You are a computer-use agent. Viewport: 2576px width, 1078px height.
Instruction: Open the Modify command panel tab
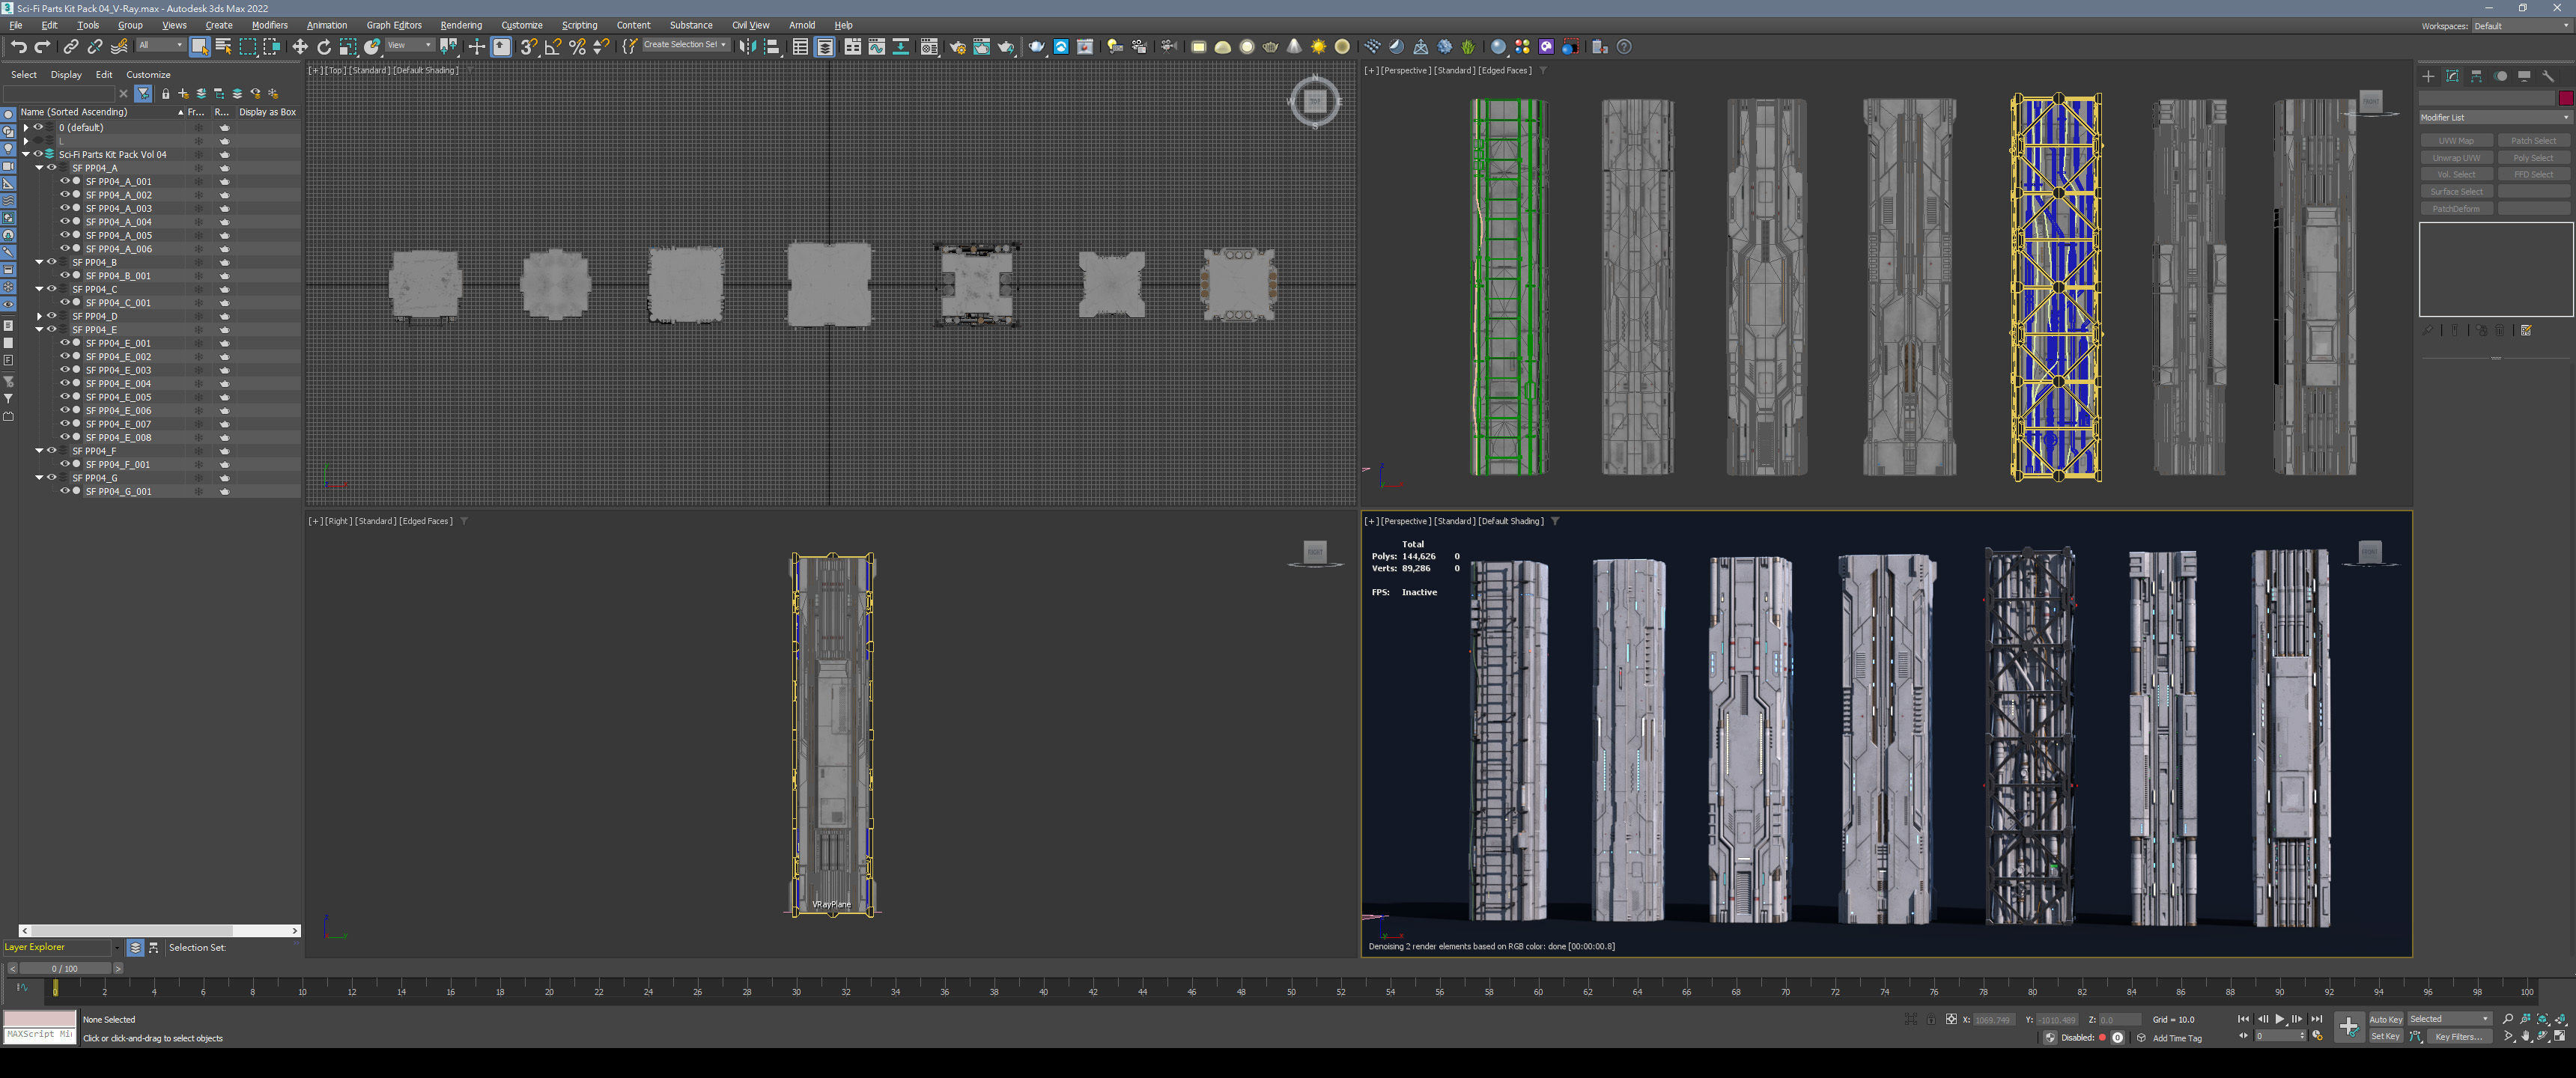(x=2452, y=76)
